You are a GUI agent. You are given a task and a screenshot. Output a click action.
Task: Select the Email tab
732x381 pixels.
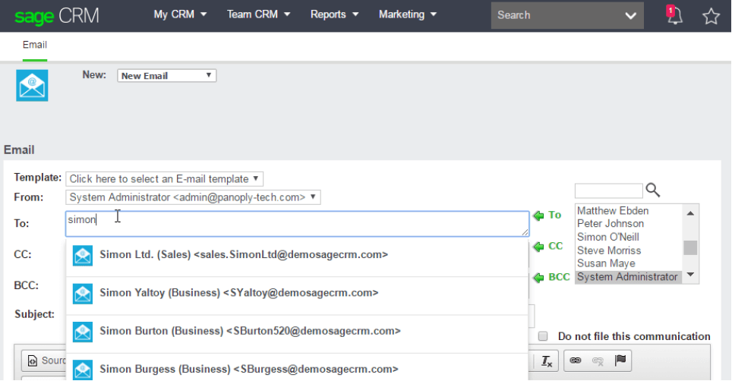click(x=35, y=45)
